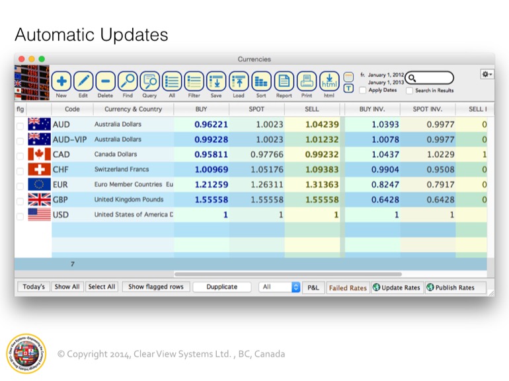Click the New record plus icon
The height and width of the screenshot is (381, 509).
point(61,81)
